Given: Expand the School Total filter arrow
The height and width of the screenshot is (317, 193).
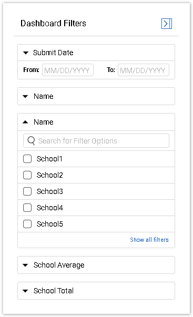Looking at the screenshot, I should coord(25,291).
